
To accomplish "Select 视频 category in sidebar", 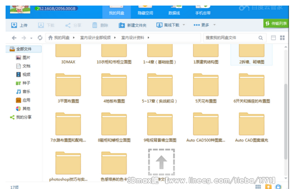I will pos(23,75).
